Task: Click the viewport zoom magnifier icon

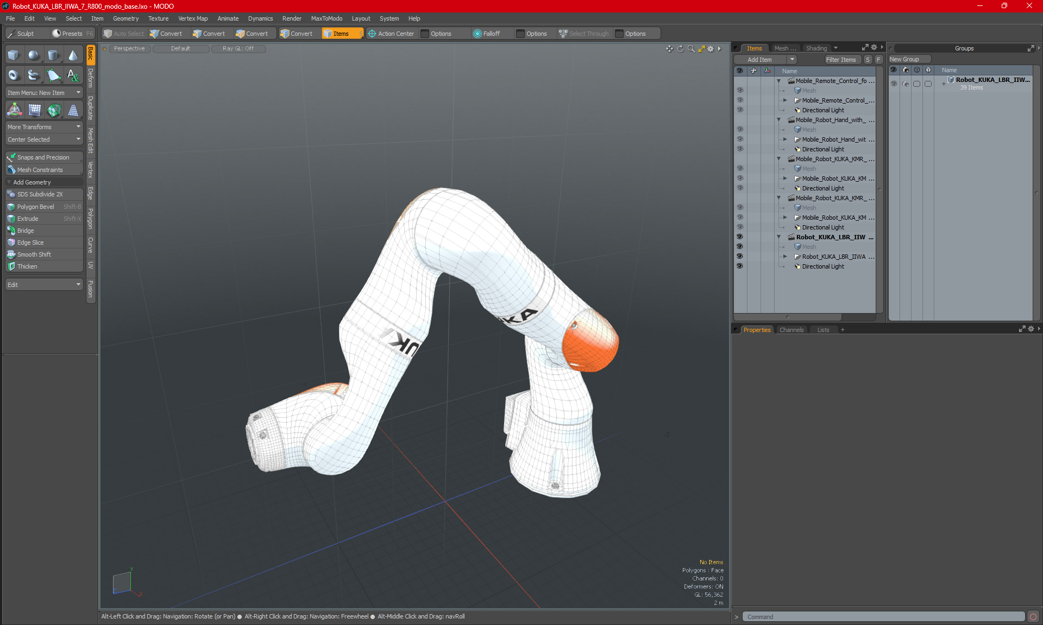Action: tap(691, 49)
